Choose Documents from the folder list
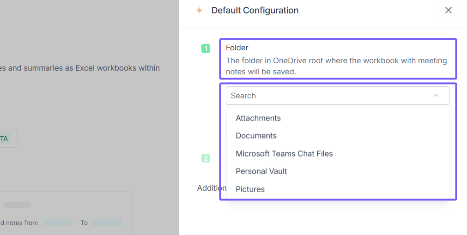Viewport: 467px width, 235px height. pos(256,136)
